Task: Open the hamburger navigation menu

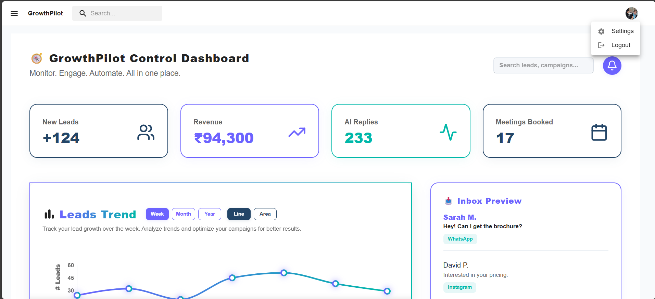Action: coord(14,13)
